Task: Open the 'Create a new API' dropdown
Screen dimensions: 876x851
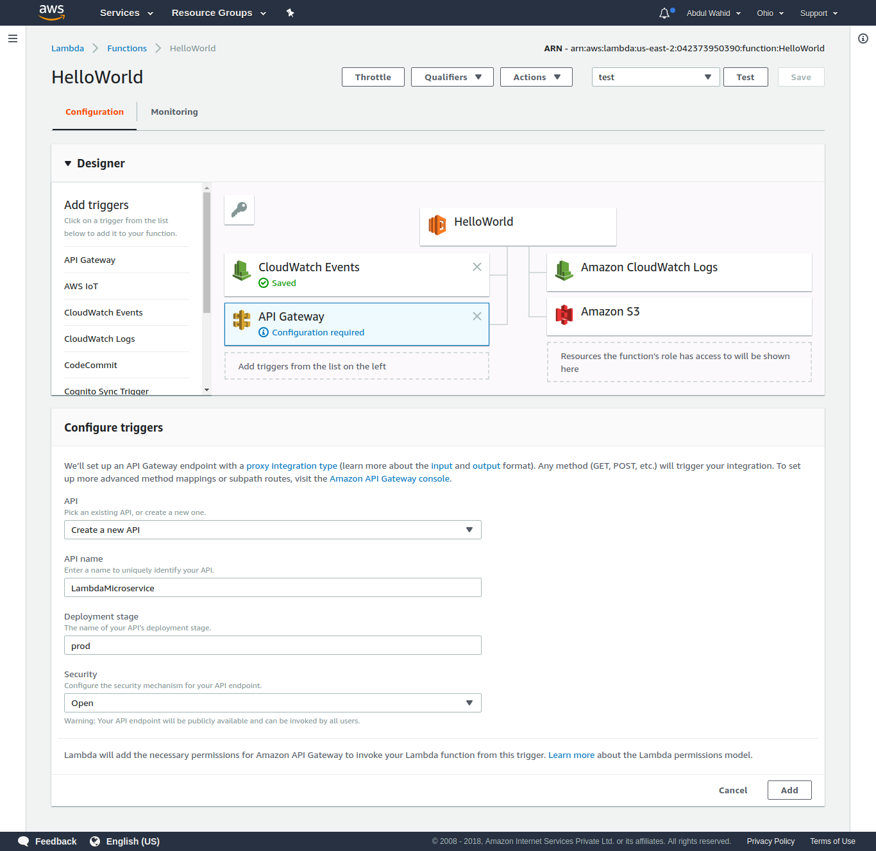Action: [x=273, y=530]
